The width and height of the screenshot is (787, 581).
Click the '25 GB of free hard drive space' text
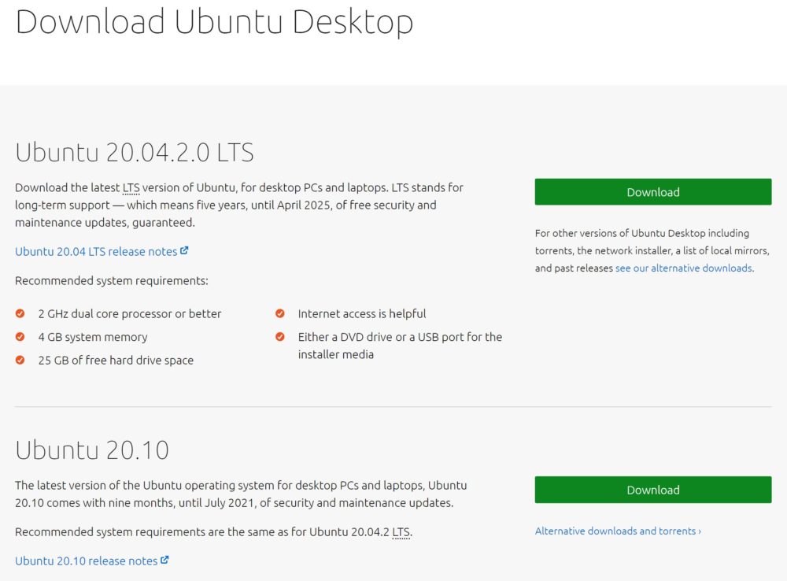pyautogui.click(x=116, y=360)
